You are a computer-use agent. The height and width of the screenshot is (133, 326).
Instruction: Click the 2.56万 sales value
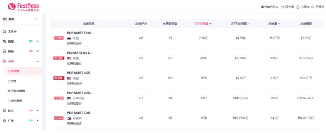203,38
